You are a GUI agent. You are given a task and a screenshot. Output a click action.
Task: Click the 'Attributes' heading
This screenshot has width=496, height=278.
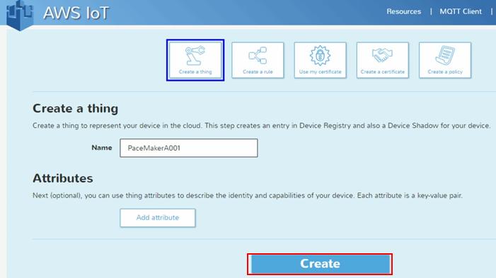63,178
